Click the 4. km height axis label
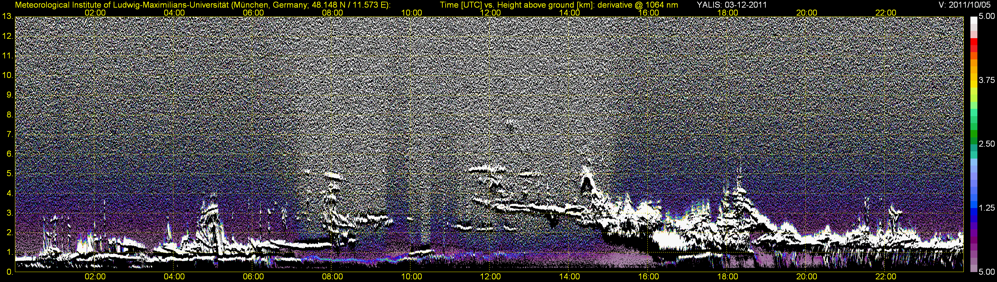997x282 pixels. click(x=10, y=193)
